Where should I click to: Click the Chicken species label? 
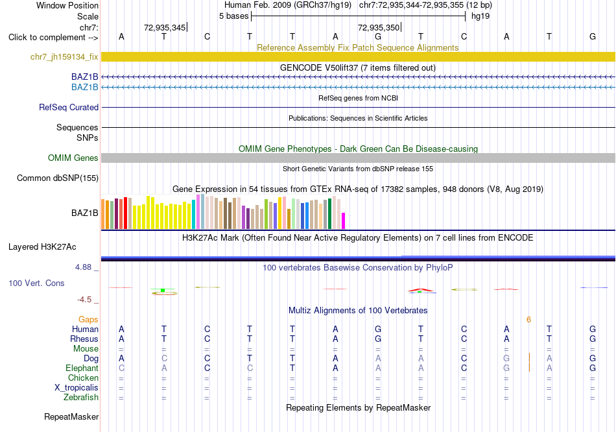point(83,378)
